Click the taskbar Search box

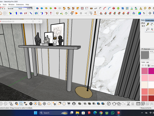(53, 113)
